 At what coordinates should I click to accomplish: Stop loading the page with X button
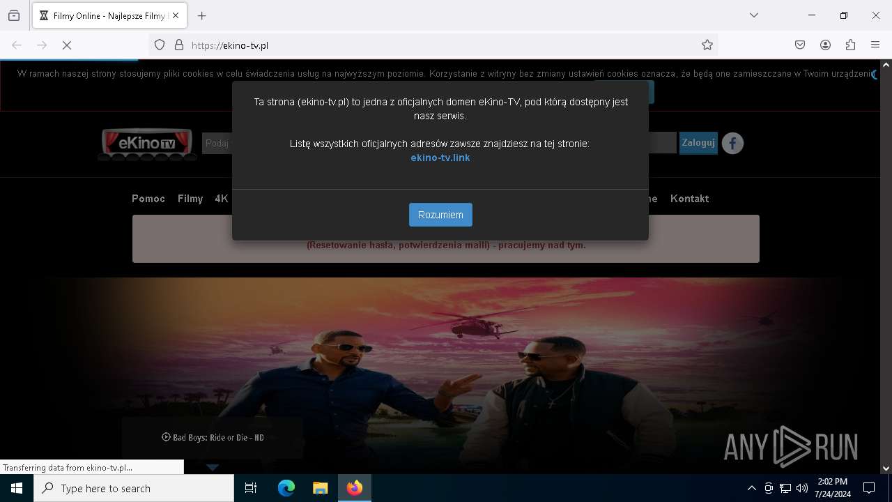pos(67,45)
